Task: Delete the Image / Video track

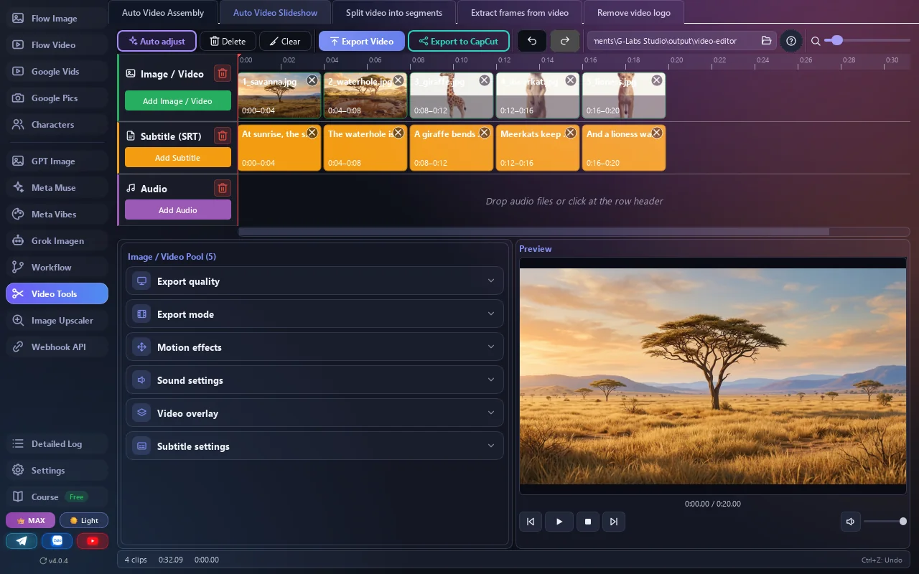Action: [x=223, y=73]
